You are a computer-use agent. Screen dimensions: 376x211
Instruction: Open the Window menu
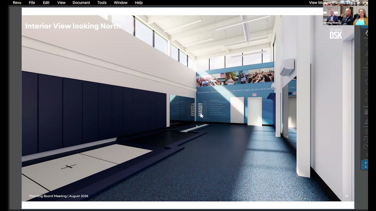point(120,3)
